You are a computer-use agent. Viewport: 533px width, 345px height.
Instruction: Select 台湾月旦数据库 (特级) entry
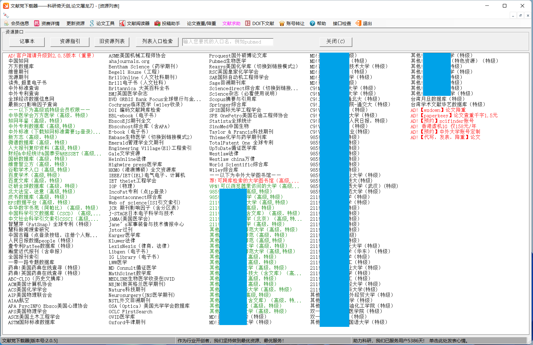[438, 99]
